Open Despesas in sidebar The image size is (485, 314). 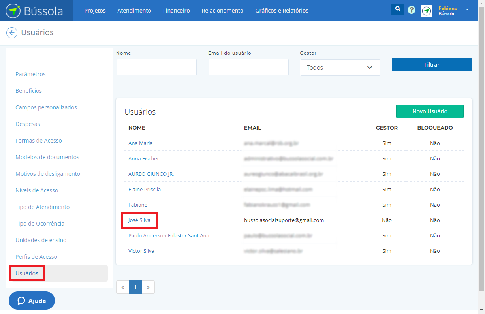[x=28, y=124]
